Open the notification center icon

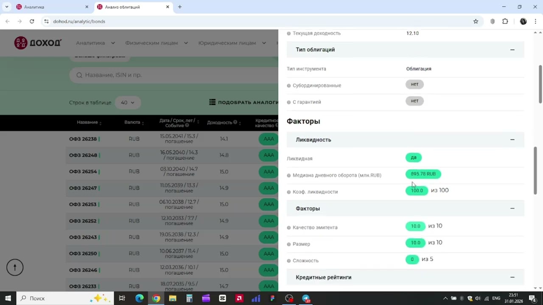click(532, 298)
